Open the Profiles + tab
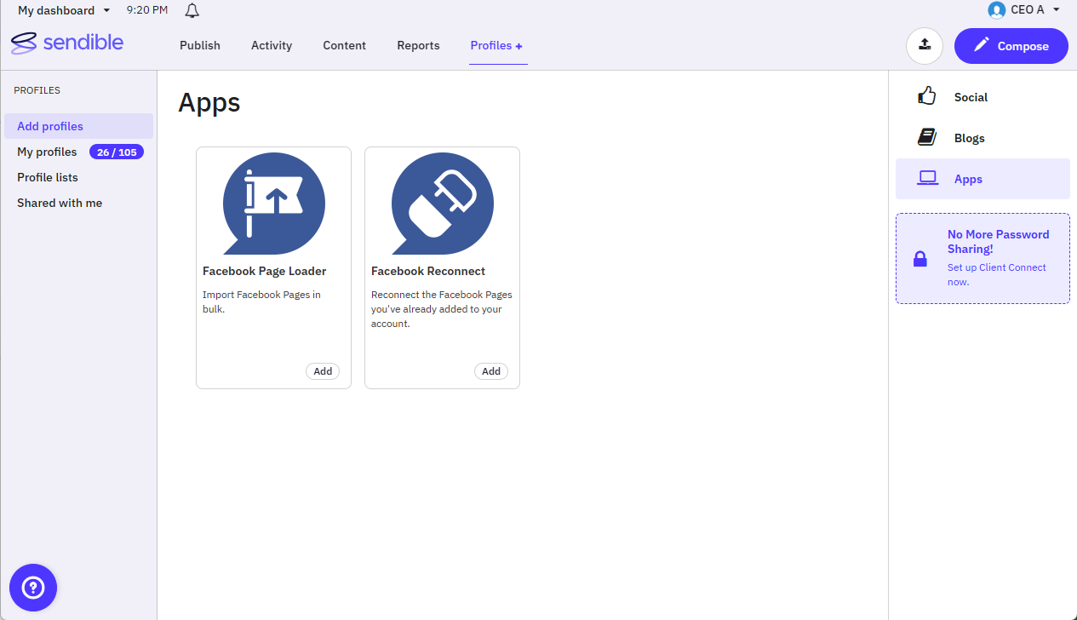Screen dimensions: 1077x620 click(x=497, y=45)
